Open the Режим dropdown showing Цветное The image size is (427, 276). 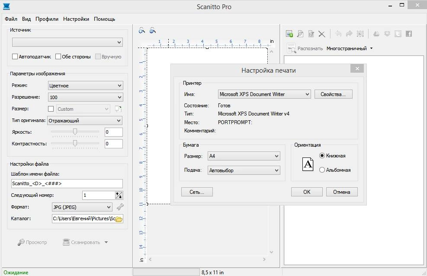pyautogui.click(x=86, y=86)
